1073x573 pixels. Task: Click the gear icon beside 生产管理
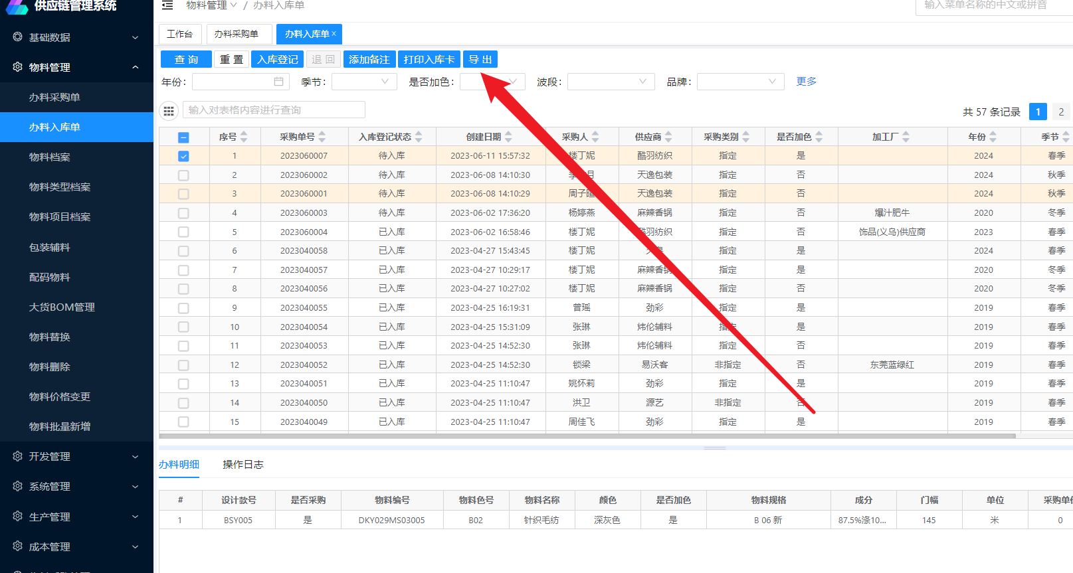pyautogui.click(x=18, y=517)
